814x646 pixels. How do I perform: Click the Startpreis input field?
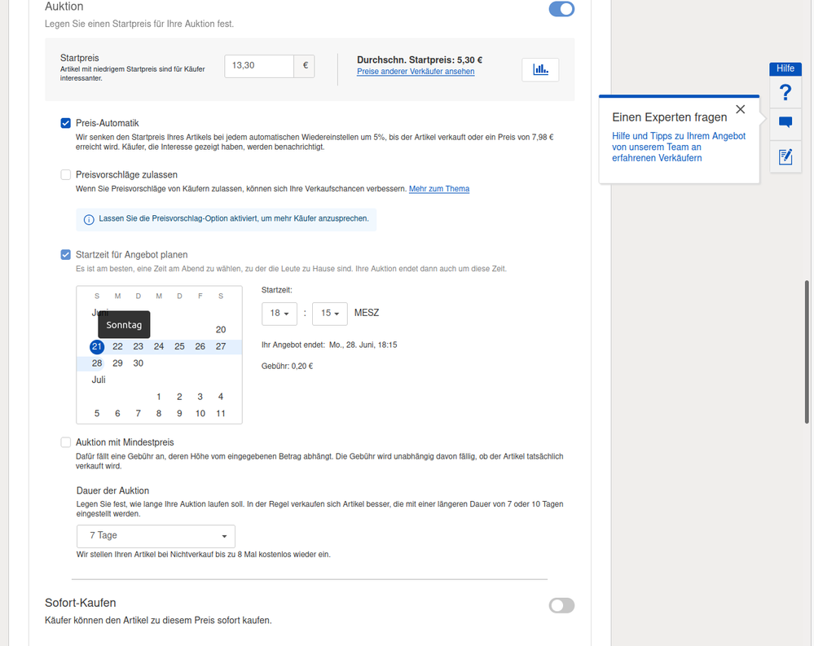click(x=259, y=66)
